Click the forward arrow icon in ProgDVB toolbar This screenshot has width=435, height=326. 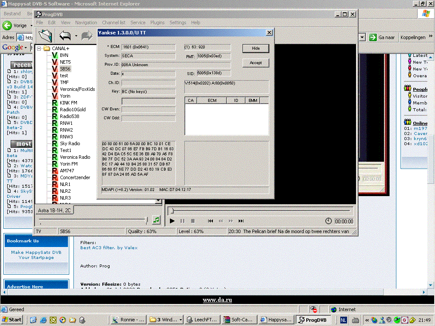[87, 36]
